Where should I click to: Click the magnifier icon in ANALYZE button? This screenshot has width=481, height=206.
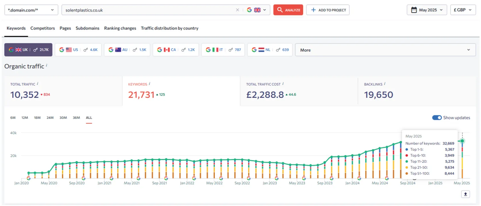280,10
